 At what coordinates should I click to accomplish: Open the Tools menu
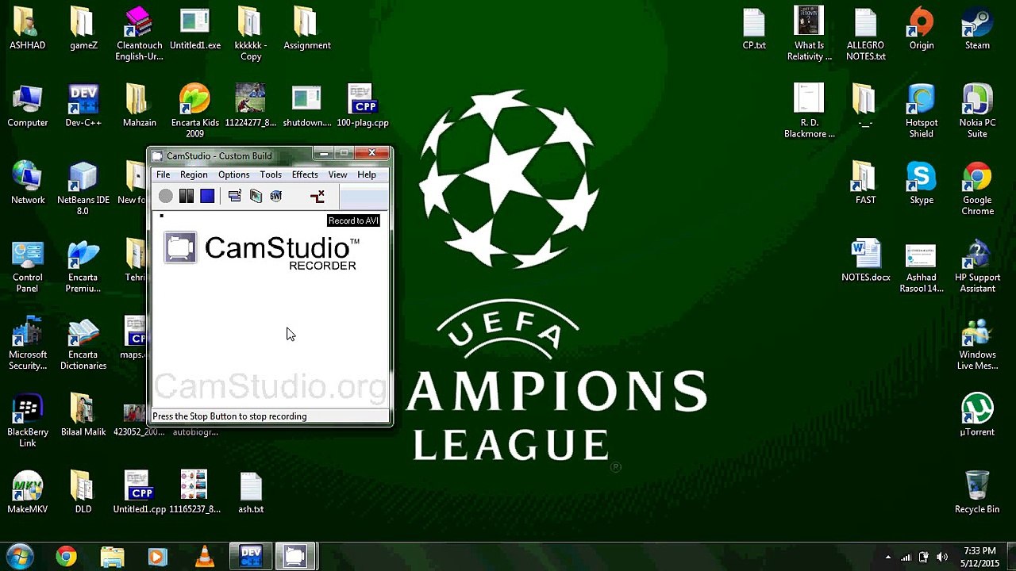(271, 174)
